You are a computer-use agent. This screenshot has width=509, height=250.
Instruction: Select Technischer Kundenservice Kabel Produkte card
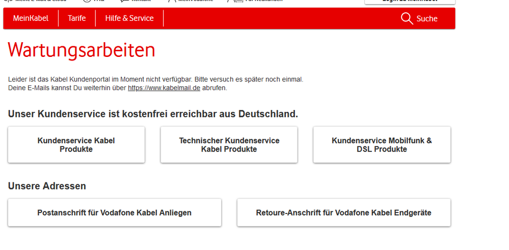click(229, 145)
